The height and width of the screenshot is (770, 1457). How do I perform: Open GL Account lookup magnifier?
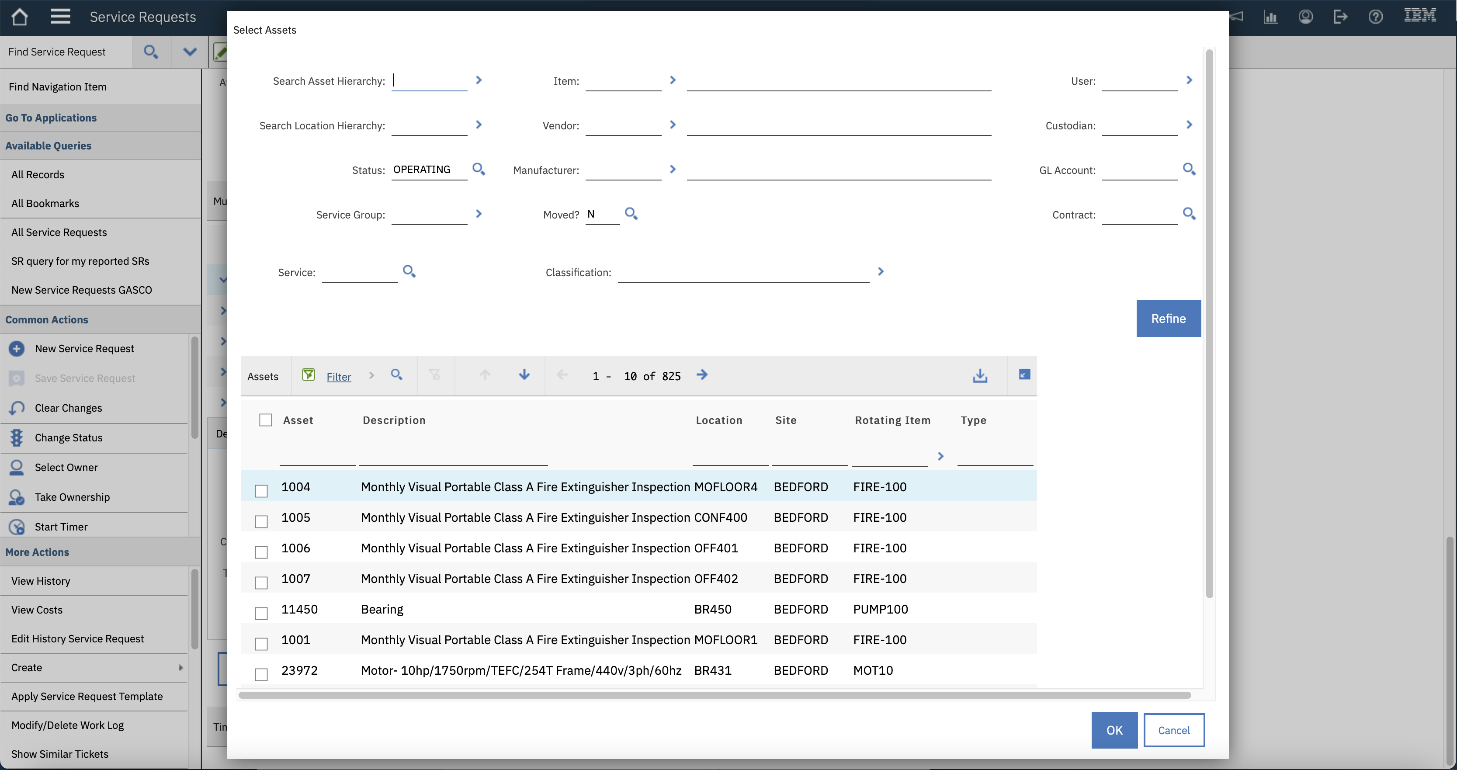(1189, 169)
